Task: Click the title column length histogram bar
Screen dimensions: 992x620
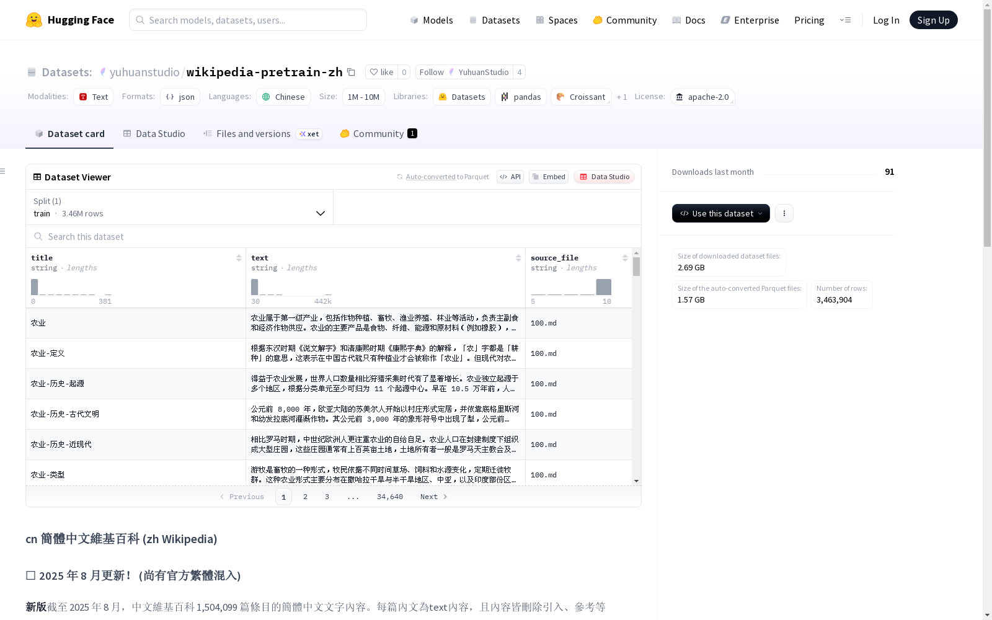Action: tap(35, 287)
